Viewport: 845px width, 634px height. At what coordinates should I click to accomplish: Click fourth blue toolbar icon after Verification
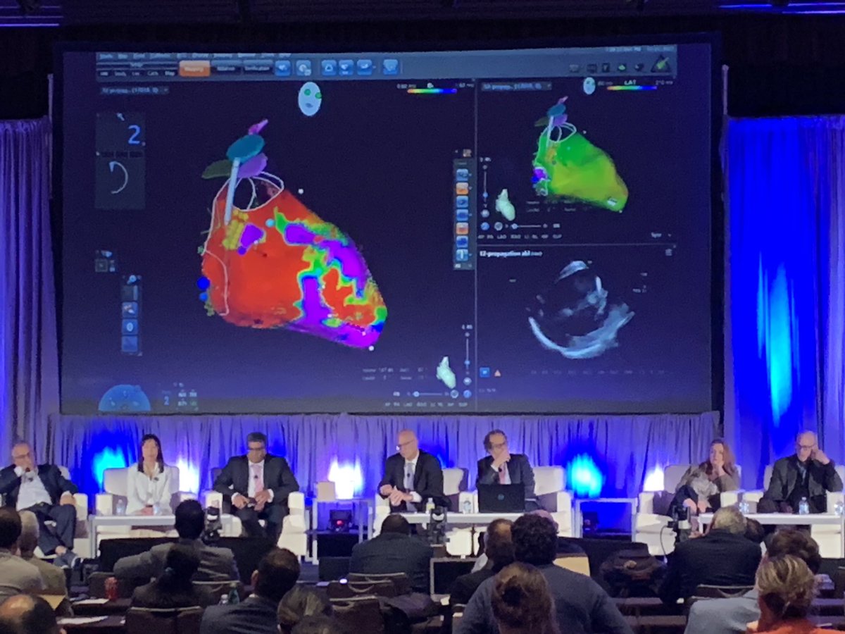(346, 68)
